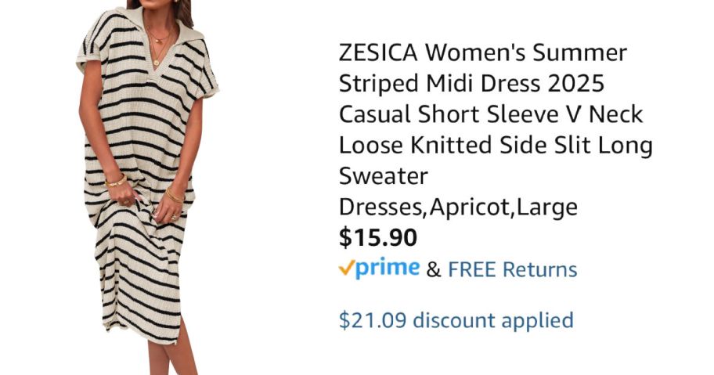714x375 pixels.
Task: Click the word "Sweater" in the title
Action: 384,176
